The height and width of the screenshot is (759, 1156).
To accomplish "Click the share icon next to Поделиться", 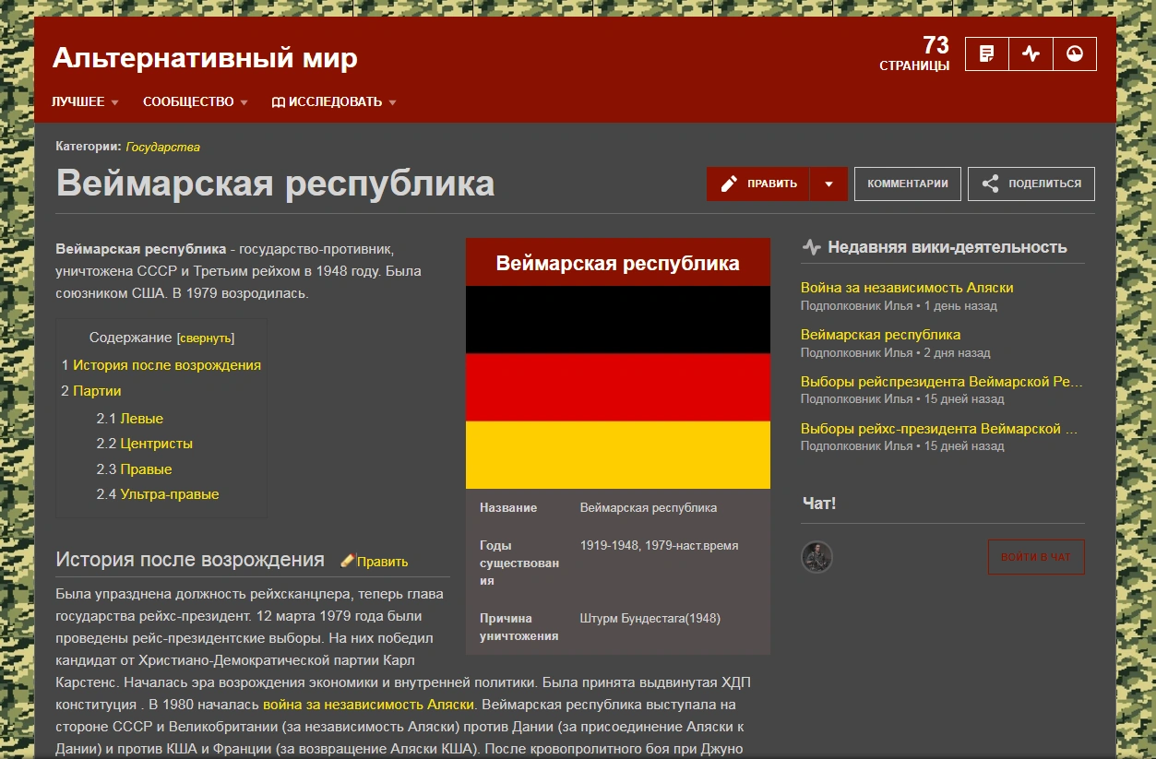I will tap(990, 184).
